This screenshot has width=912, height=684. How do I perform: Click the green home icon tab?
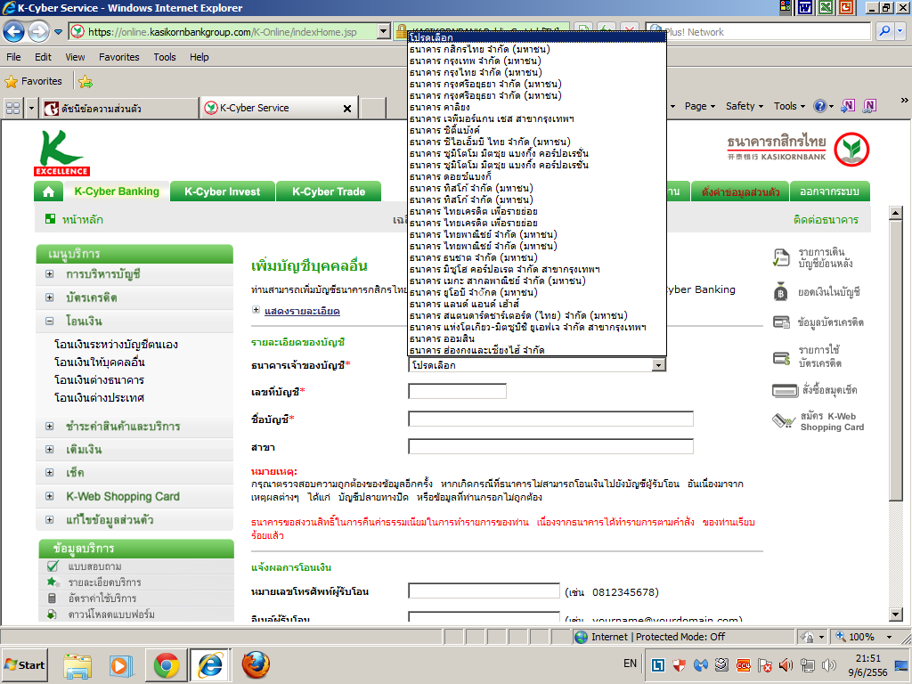[48, 191]
